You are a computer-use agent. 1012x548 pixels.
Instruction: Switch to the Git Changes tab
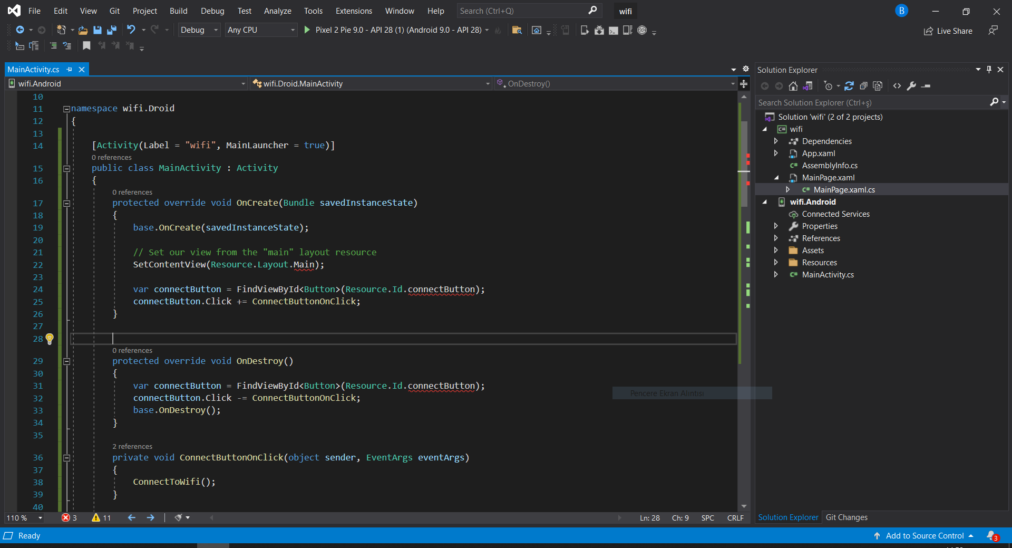[x=846, y=517]
